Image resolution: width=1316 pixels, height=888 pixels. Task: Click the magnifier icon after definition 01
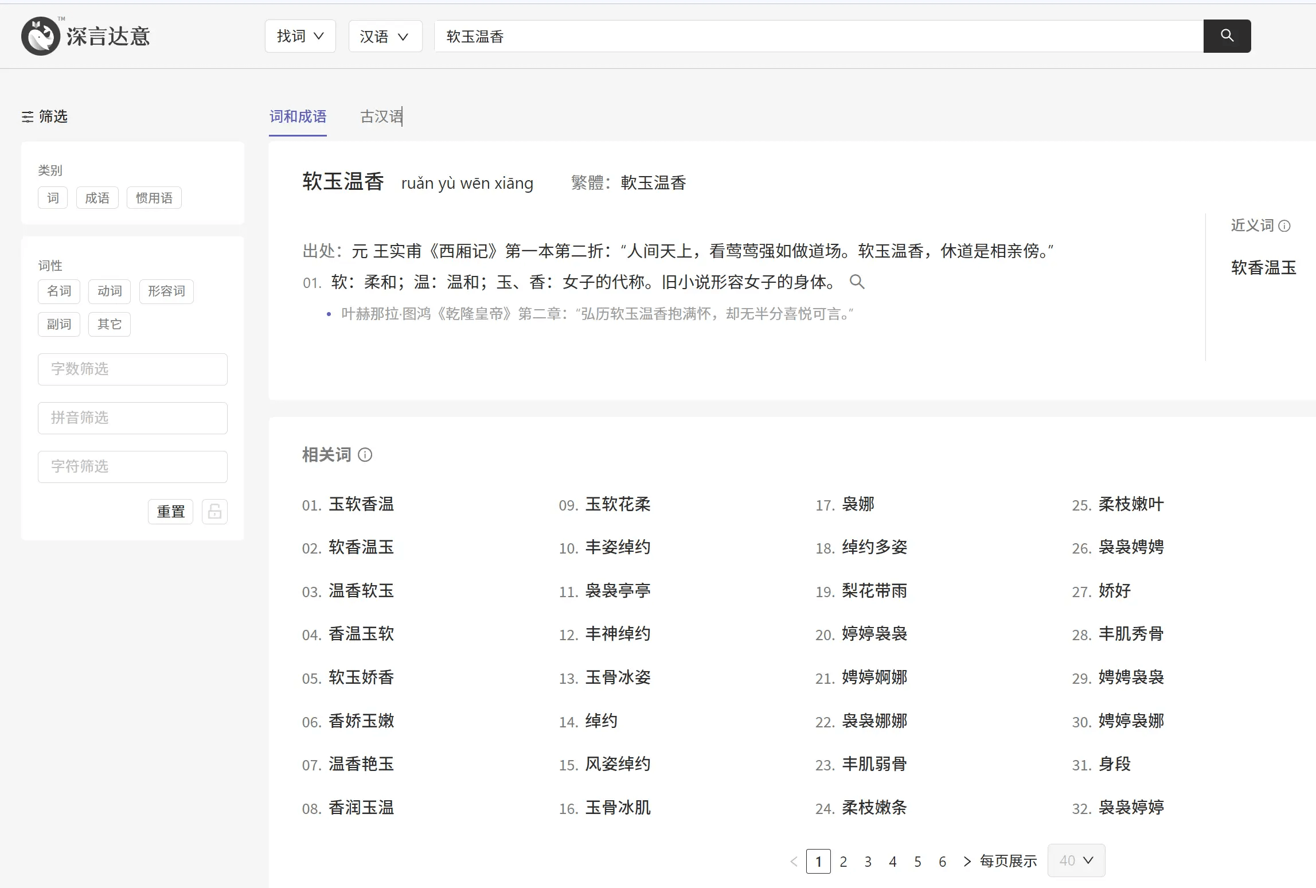[857, 282]
